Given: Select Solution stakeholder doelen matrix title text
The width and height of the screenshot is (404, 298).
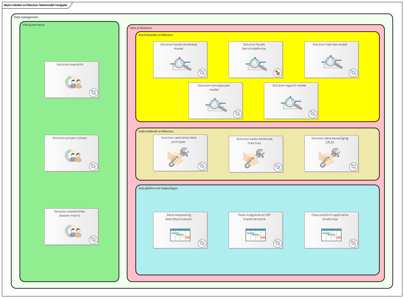Looking at the screenshot, I should pyautogui.click(x=70, y=213).
